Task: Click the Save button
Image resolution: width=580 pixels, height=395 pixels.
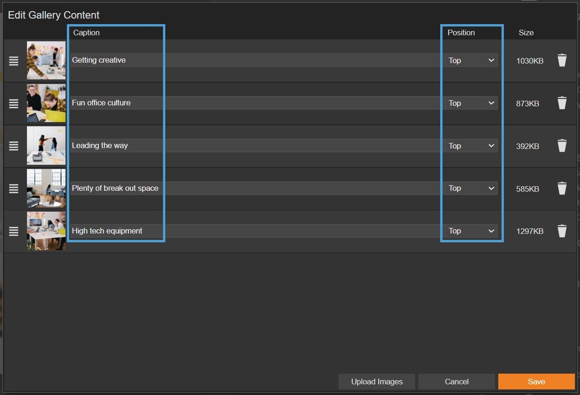Action: point(536,382)
